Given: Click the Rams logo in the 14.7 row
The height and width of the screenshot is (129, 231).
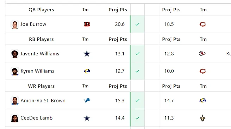Looking at the screenshot, I should [x=202, y=100].
